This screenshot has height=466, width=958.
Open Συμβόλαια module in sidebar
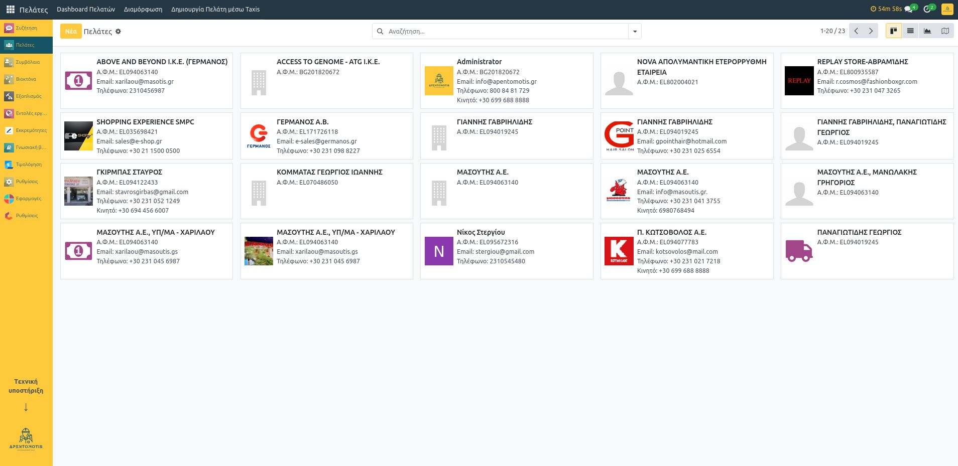click(26, 62)
